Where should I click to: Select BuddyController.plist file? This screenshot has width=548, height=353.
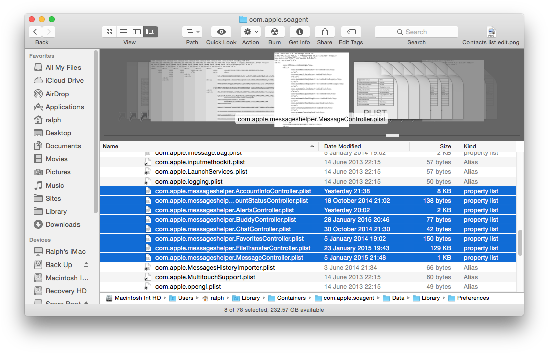click(307, 220)
